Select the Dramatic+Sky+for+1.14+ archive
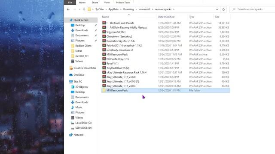 click(x=165, y=41)
